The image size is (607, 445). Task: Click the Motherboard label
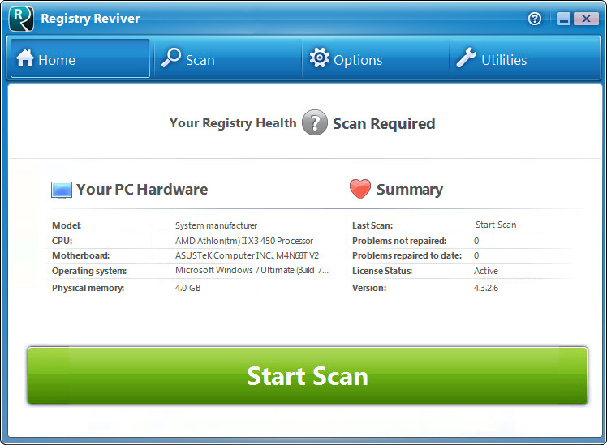click(x=80, y=255)
